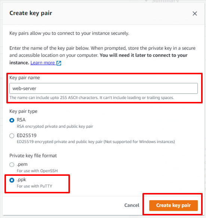Viewport: 206px width, 218px height.
Task: Click the ED25519 option label text
Action: pyautogui.click(x=27, y=135)
